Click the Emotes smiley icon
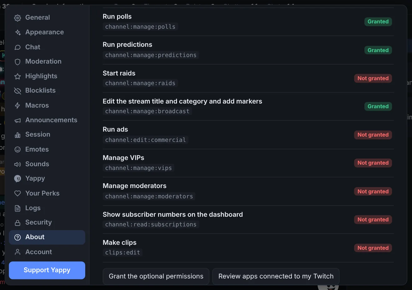Screen dimensions: 412x290 pyautogui.click(x=18, y=150)
